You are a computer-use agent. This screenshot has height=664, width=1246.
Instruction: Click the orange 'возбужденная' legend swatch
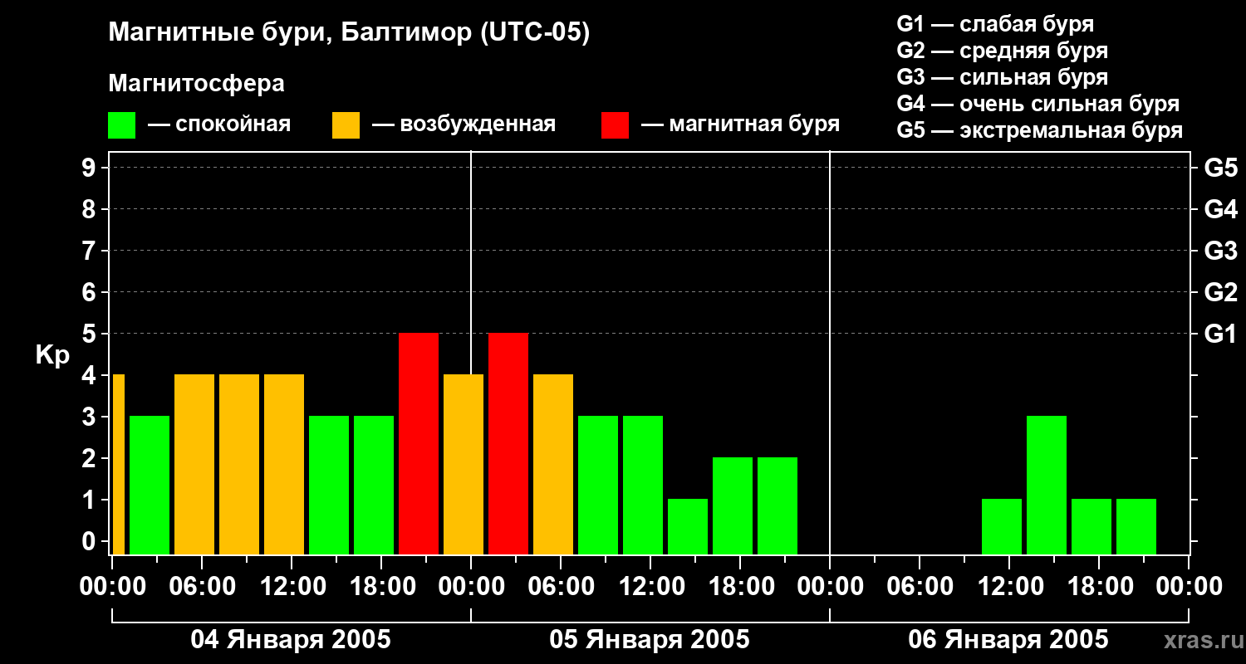(346, 125)
